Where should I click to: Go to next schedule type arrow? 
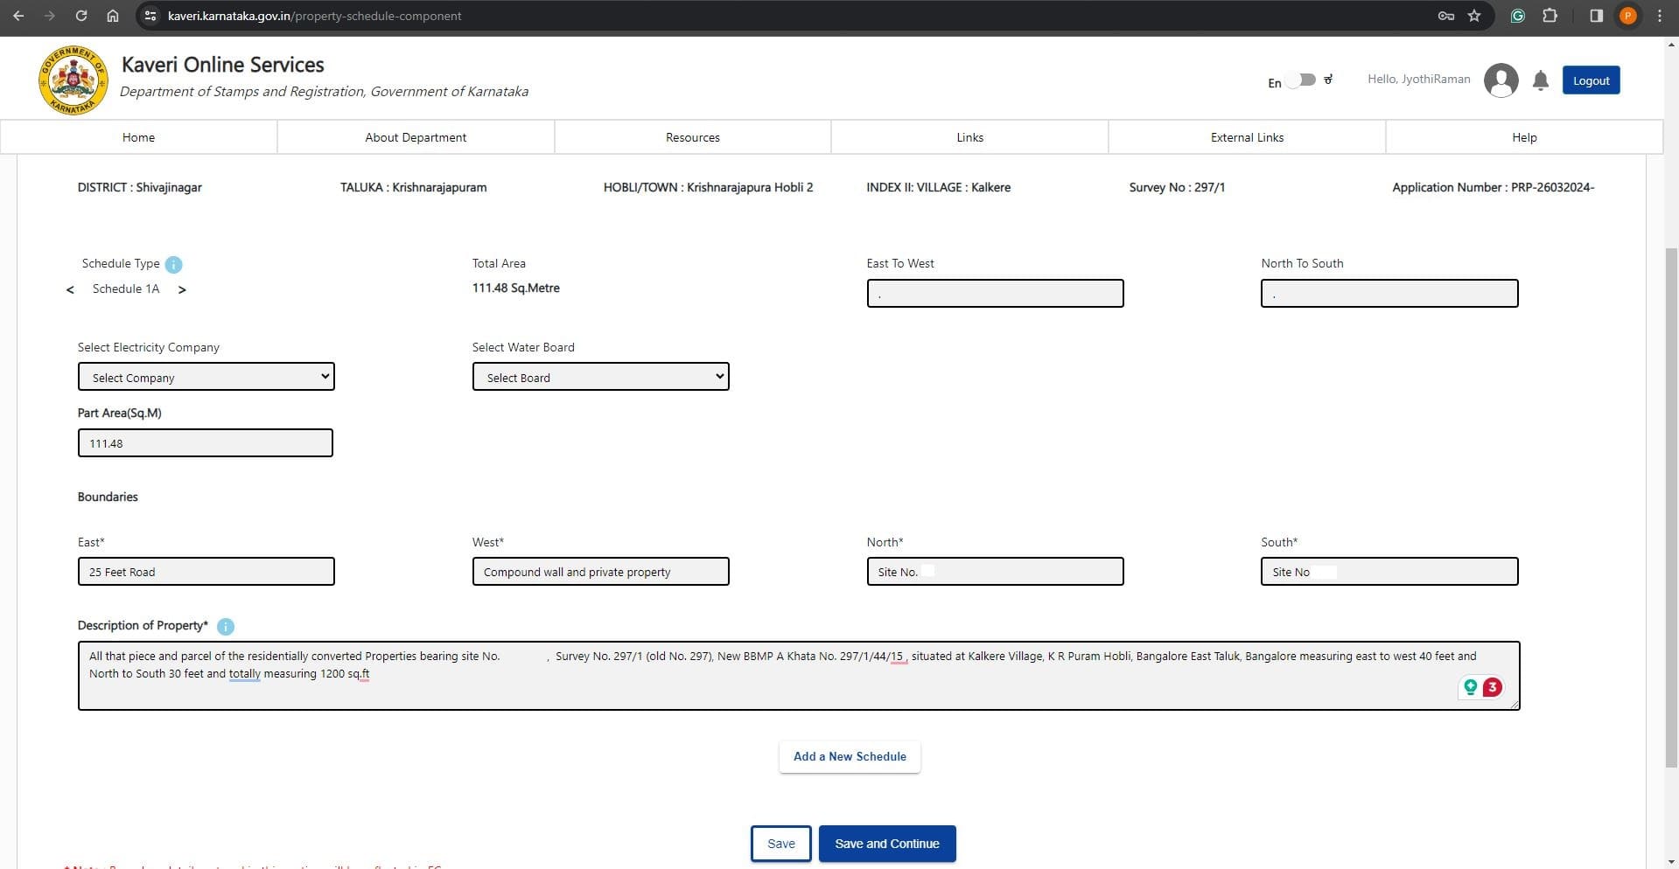182,289
